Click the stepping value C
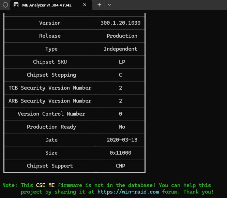This screenshot has height=198, width=227. tap(120, 75)
